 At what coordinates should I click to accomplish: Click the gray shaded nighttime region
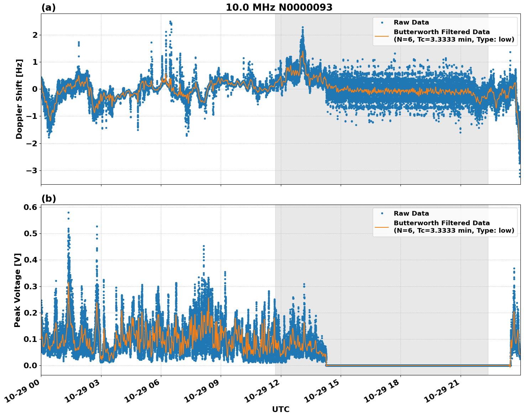tap(392, 160)
